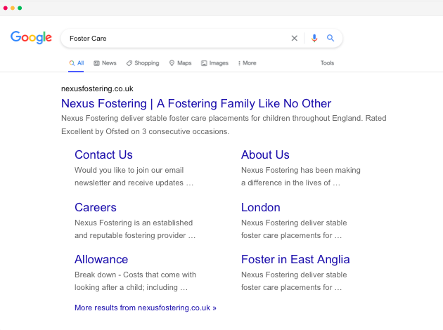Click the Google logo
Viewport: 443px width, 330px height.
31,38
